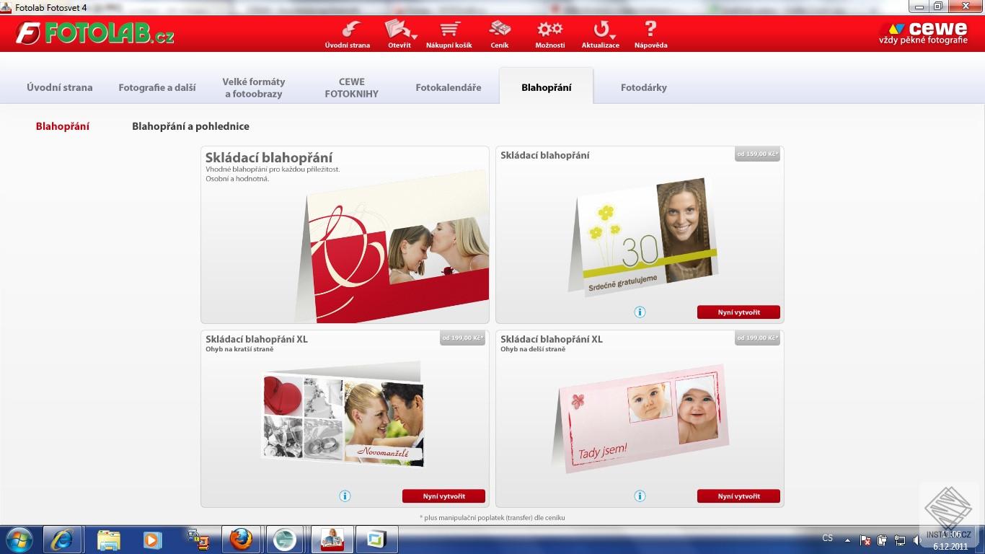Open the Nákupní košík shopping cart
The image size is (985, 554).
[x=449, y=32]
